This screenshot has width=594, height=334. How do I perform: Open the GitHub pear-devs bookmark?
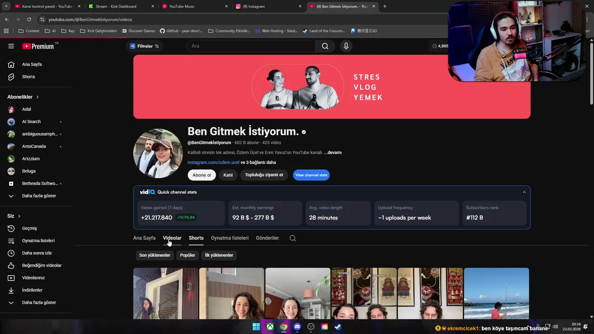(181, 31)
